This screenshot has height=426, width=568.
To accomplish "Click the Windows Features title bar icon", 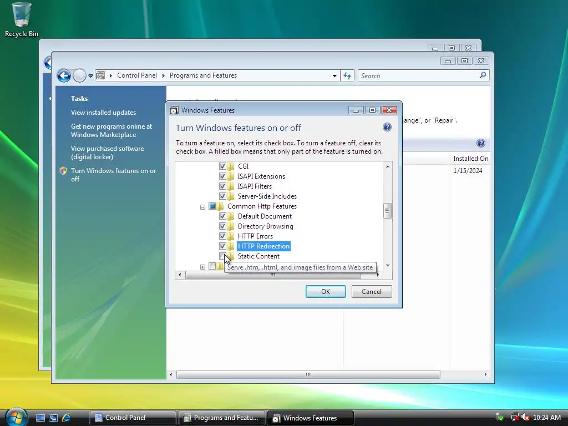I will (174, 110).
